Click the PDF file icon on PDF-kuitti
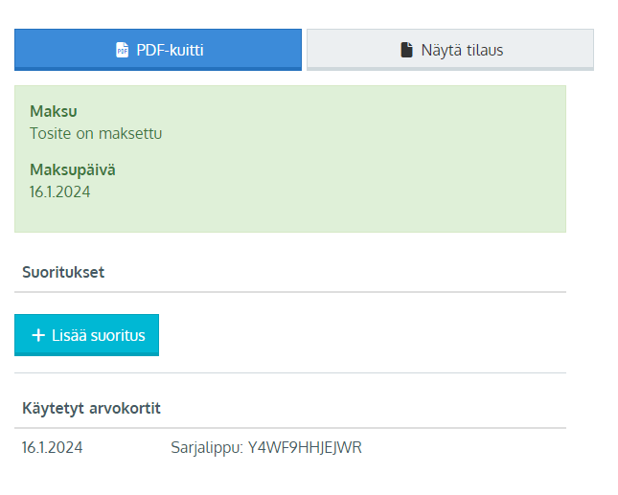The height and width of the screenshot is (495, 618). (x=122, y=50)
